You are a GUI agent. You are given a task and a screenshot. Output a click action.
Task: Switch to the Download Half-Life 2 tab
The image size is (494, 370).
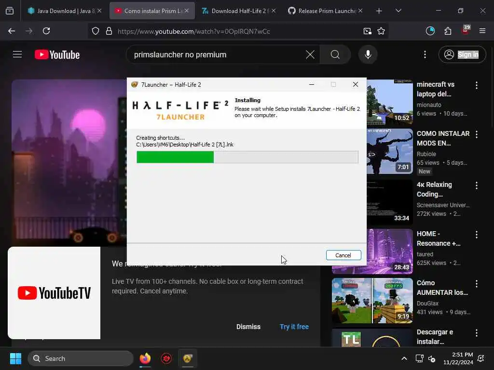(x=238, y=11)
